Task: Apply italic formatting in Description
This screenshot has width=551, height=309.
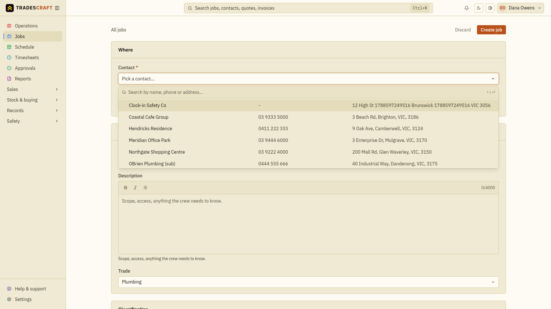Action: point(135,188)
